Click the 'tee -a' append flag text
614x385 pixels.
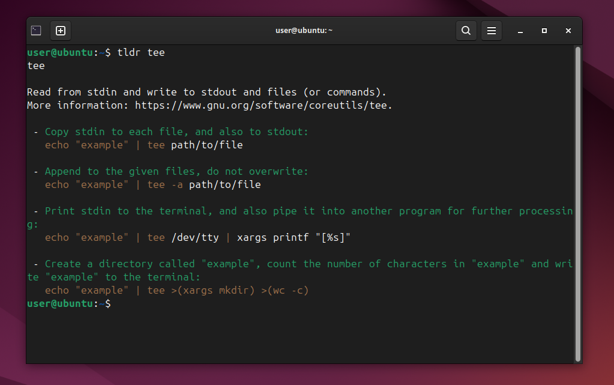coord(165,185)
